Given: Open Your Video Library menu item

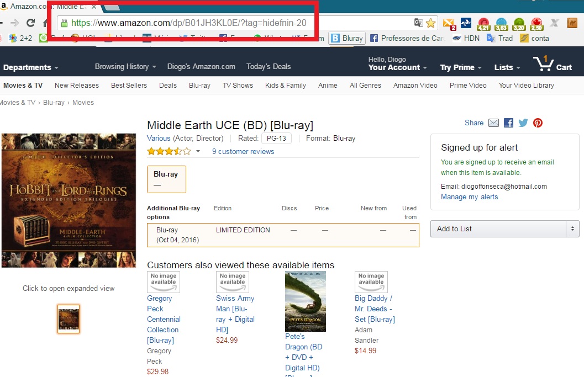Looking at the screenshot, I should [527, 86].
